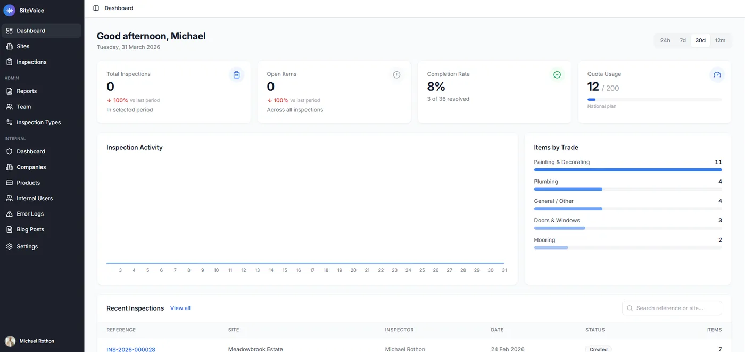
Task: Click the Team people icon
Action: coord(9,107)
